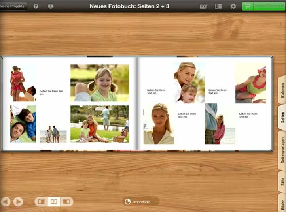This screenshot has width=286, height=212.
Task: Open the help question mark icon
Action: [x=36, y=6]
